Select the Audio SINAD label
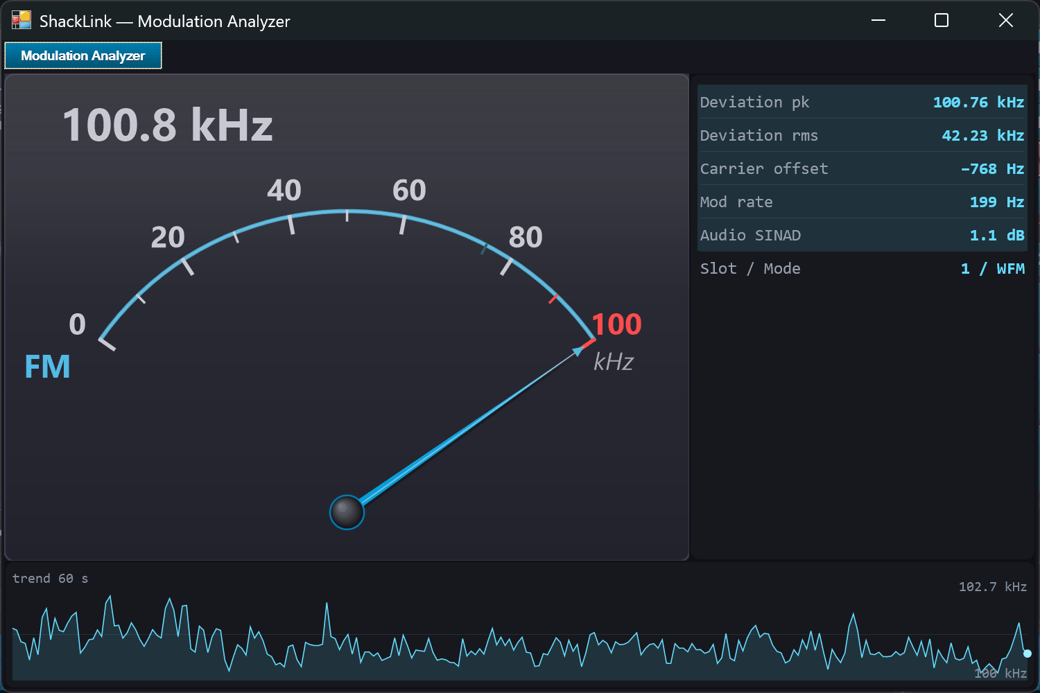 tap(750, 236)
